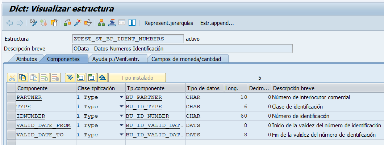Click the Check structure icon in toolbar
The height and width of the screenshot is (145, 384).
[x=67, y=23]
